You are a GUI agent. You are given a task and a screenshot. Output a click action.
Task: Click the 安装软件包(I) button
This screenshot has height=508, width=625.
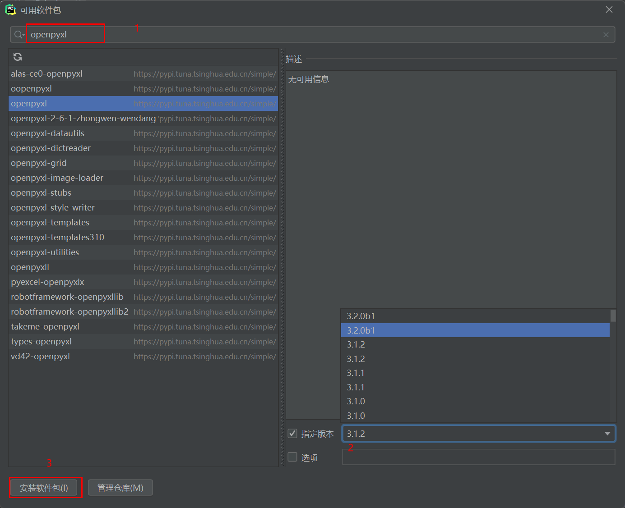click(44, 488)
